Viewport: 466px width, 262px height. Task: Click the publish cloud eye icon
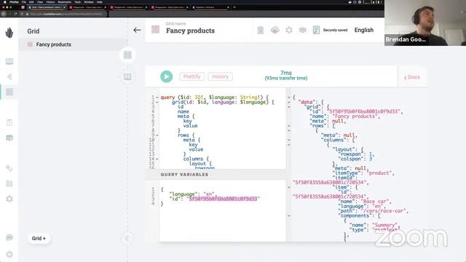(x=275, y=30)
